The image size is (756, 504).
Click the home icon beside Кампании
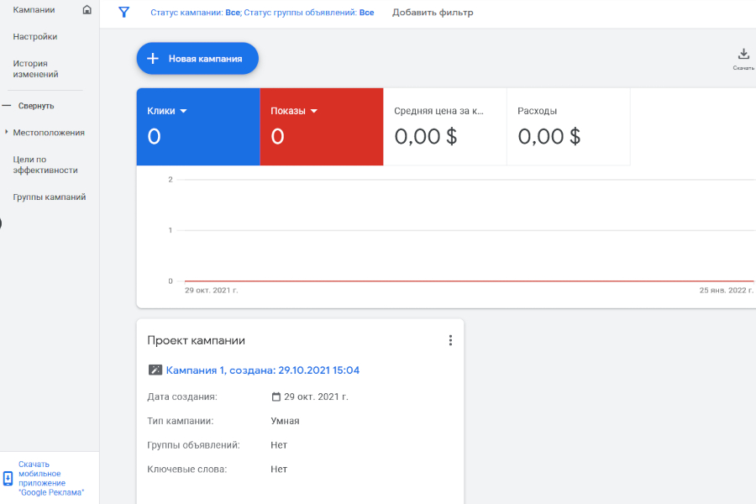tap(87, 10)
